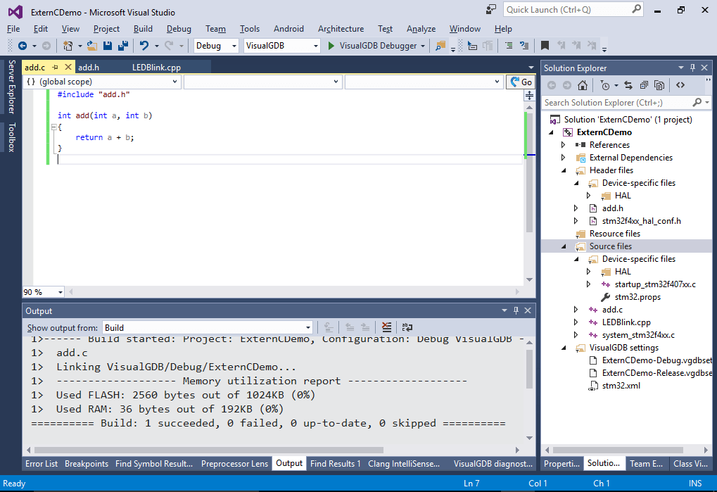This screenshot has width=717, height=492.
Task: Open the Debug menu
Action: [x=178, y=29]
